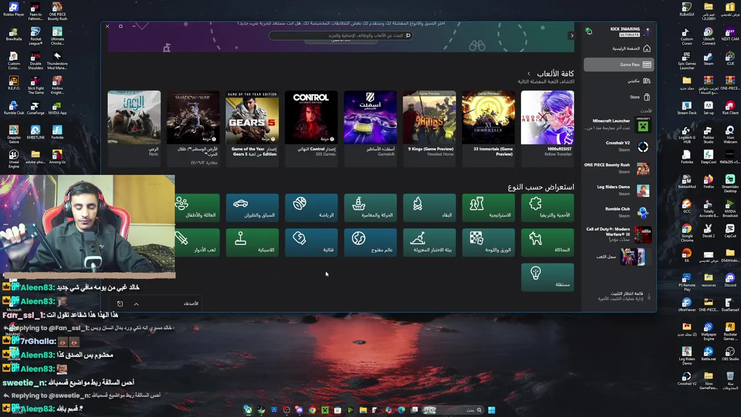741x417 pixels.
Task: Browse the البقاء survival genre tile
Action: click(x=429, y=208)
